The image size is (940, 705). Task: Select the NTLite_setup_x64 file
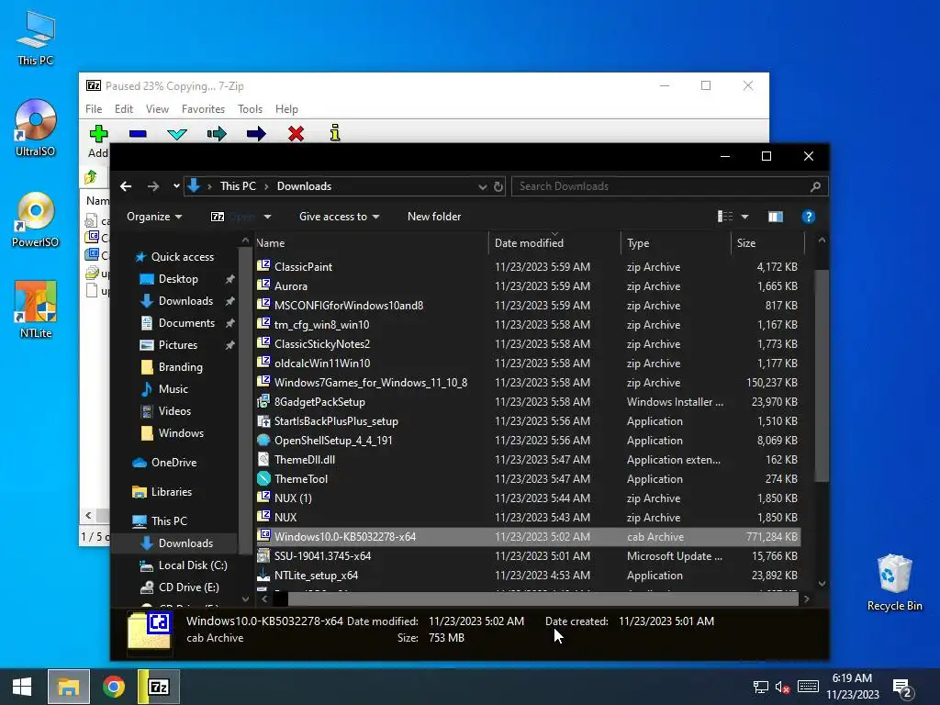528,575
